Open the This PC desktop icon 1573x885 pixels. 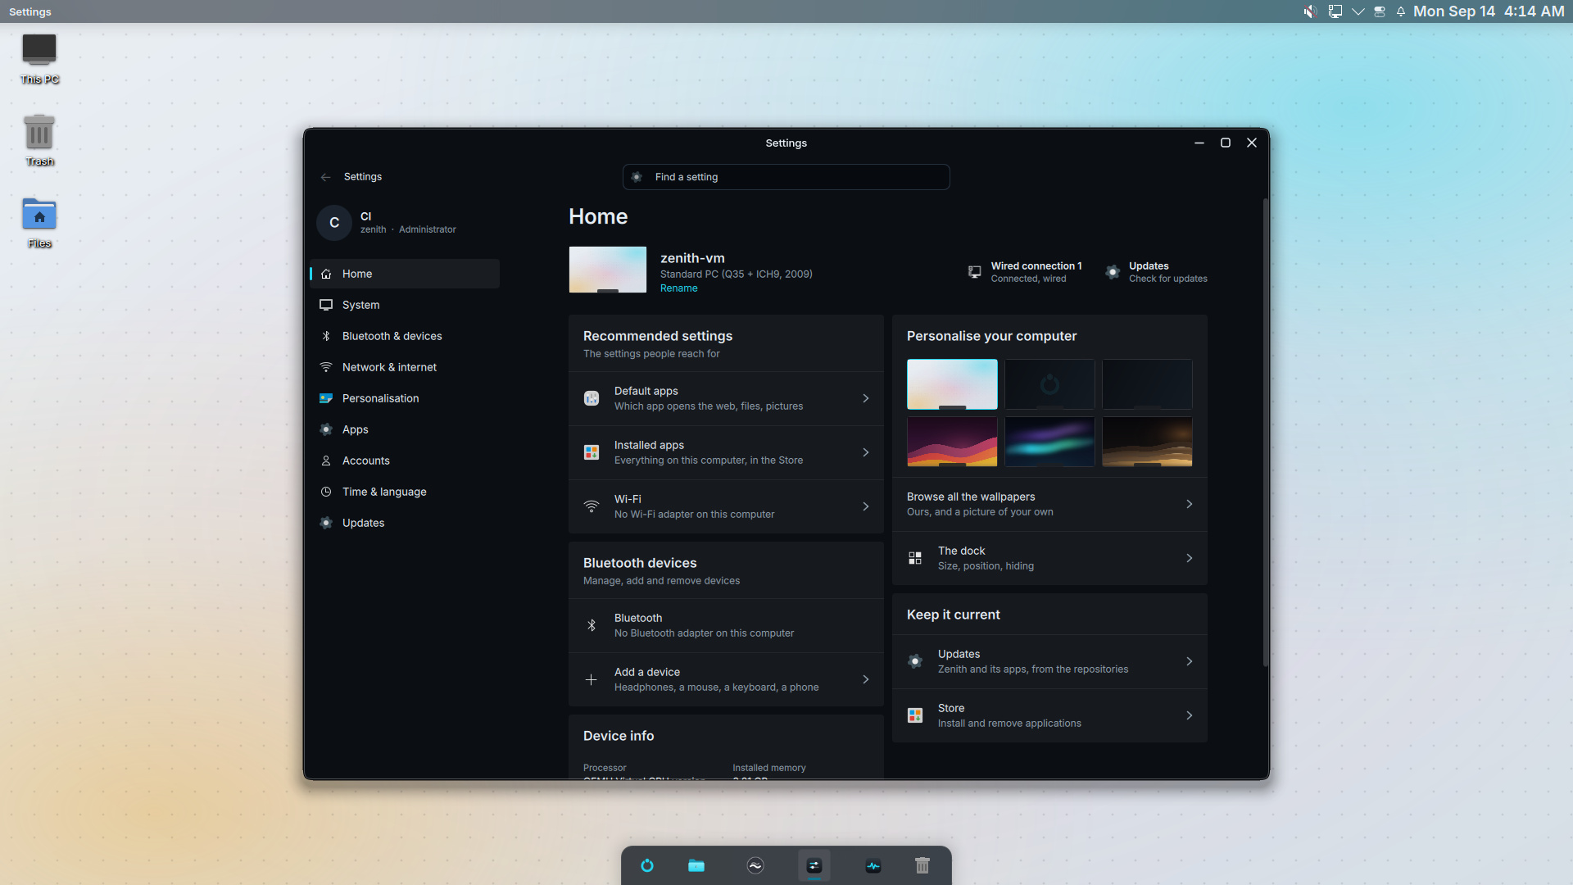[x=39, y=58]
